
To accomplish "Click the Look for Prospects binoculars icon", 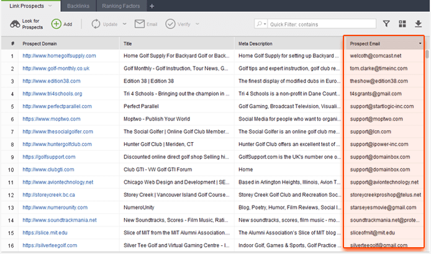I will click(14, 24).
